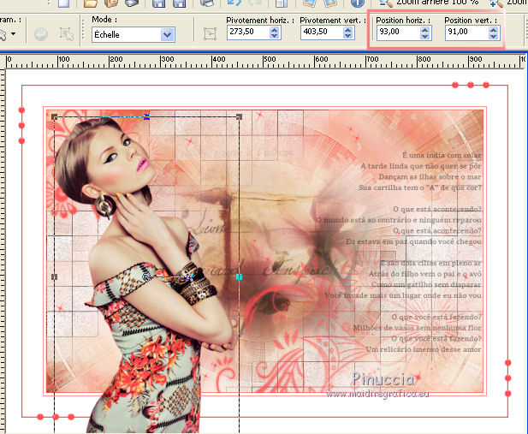Viewport: 528px width, 434px height.
Task: Click the pivot point circle on canvas
Action: point(146,277)
